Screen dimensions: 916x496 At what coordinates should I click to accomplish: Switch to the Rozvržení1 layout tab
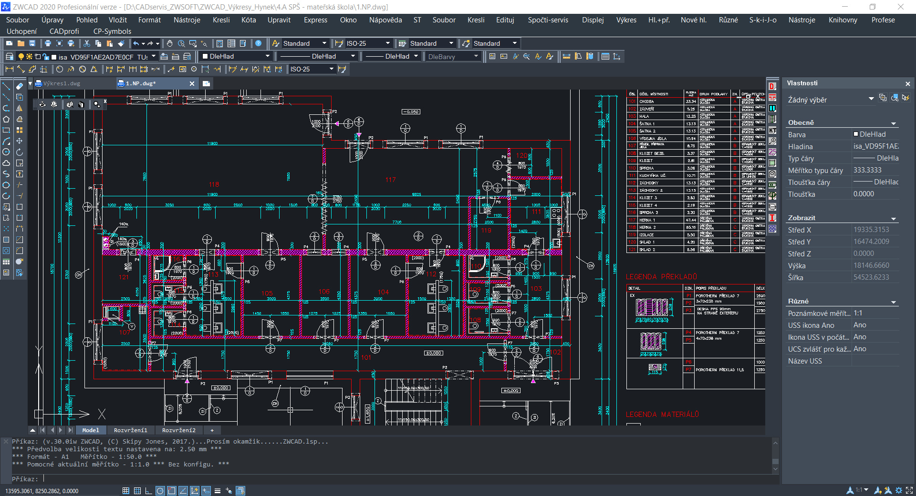(130, 430)
